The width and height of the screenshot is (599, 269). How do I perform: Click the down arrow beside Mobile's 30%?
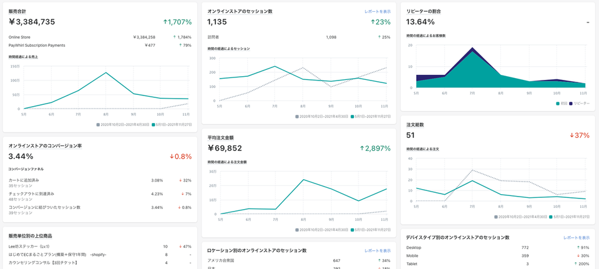tap(578, 256)
